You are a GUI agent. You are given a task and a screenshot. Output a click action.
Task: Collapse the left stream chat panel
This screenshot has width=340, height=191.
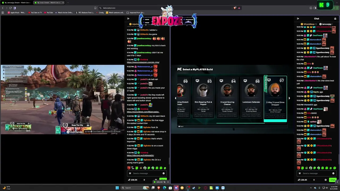pos(128,19)
